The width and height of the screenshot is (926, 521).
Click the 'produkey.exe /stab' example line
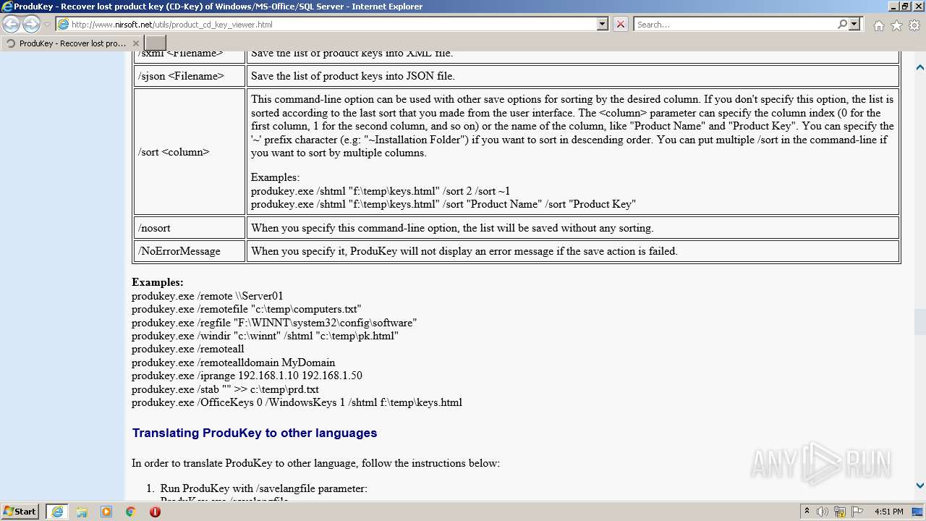click(x=225, y=389)
